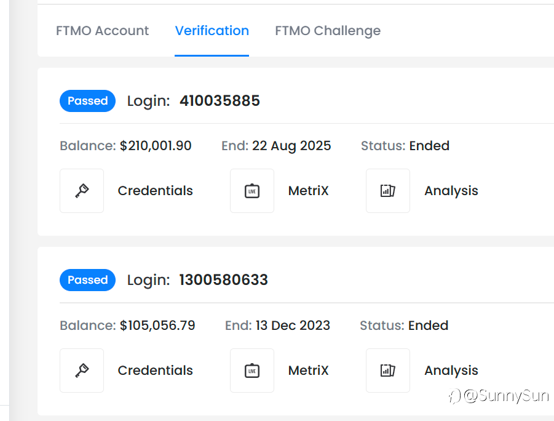This screenshot has width=554, height=421.
Task: Click Credentials label under account 1300580633
Action: pyautogui.click(x=155, y=371)
